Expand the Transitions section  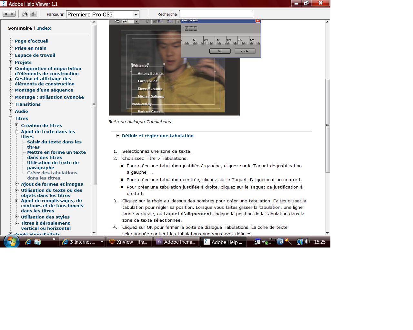11,104
